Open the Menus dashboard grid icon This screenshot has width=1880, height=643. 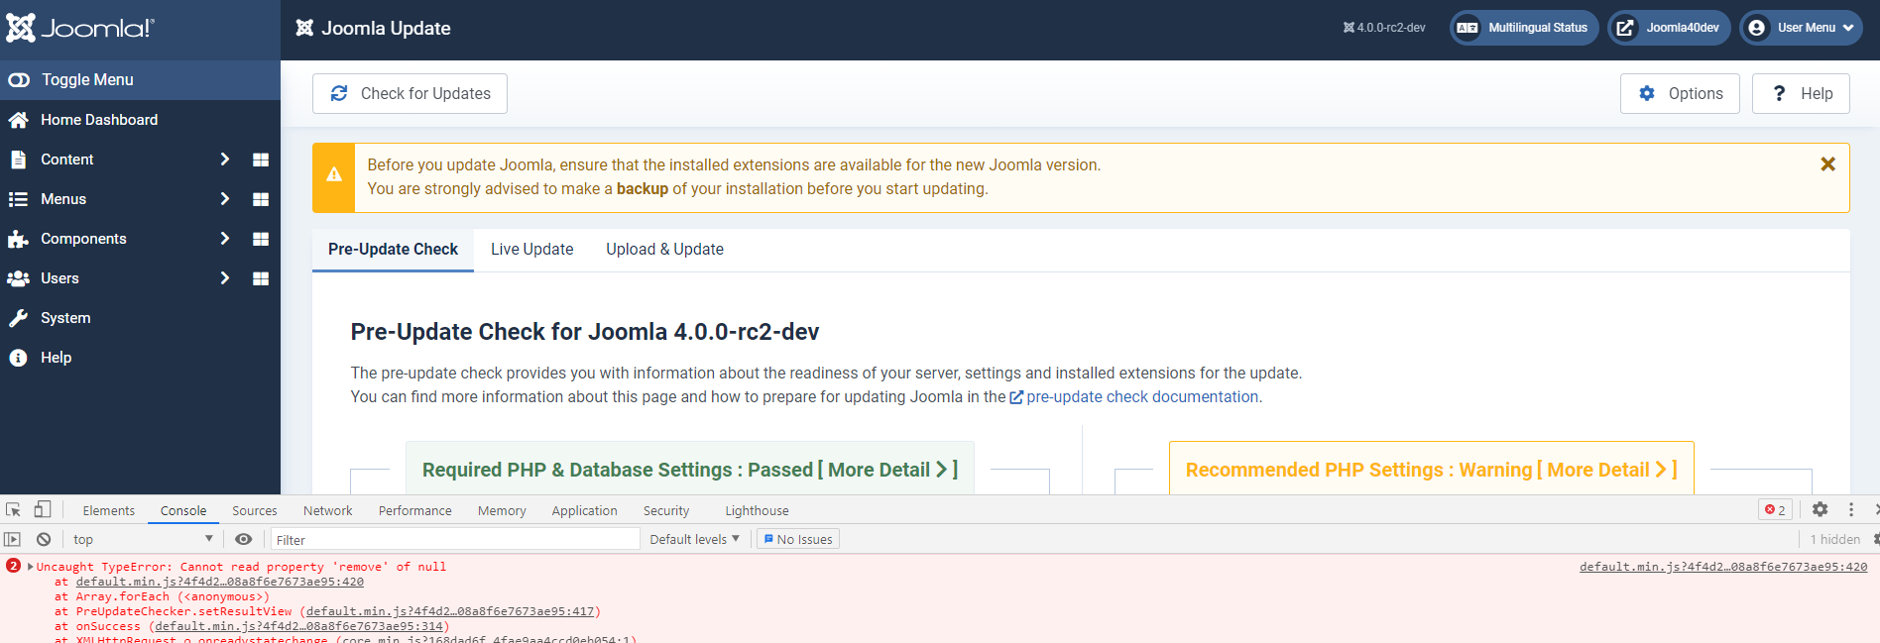pos(261,199)
